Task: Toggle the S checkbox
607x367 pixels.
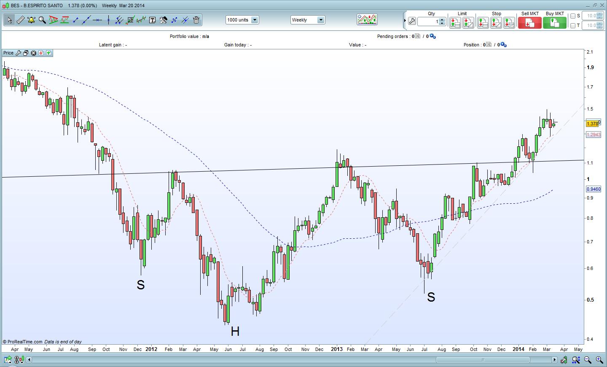Action: point(573,16)
